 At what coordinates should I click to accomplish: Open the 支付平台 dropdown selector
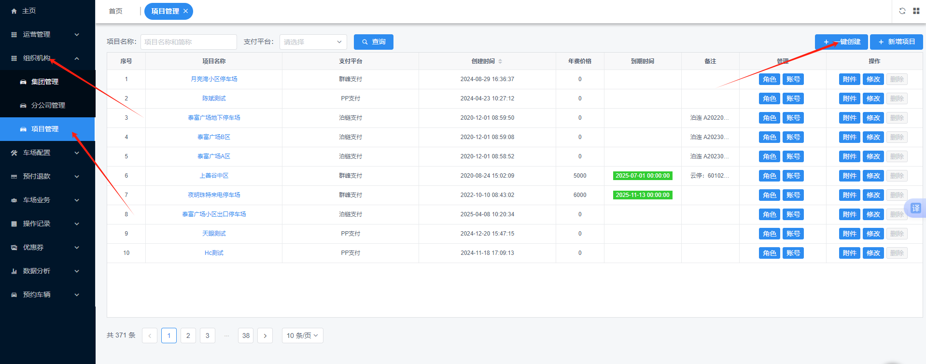pos(313,42)
